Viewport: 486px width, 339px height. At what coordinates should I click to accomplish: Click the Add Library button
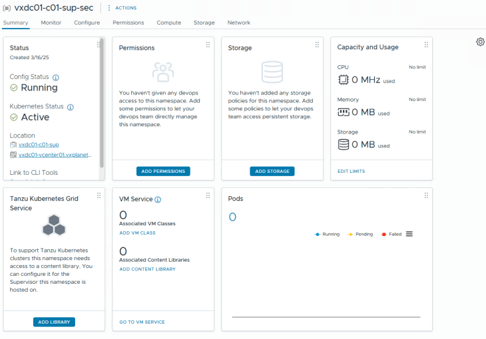coord(54,322)
